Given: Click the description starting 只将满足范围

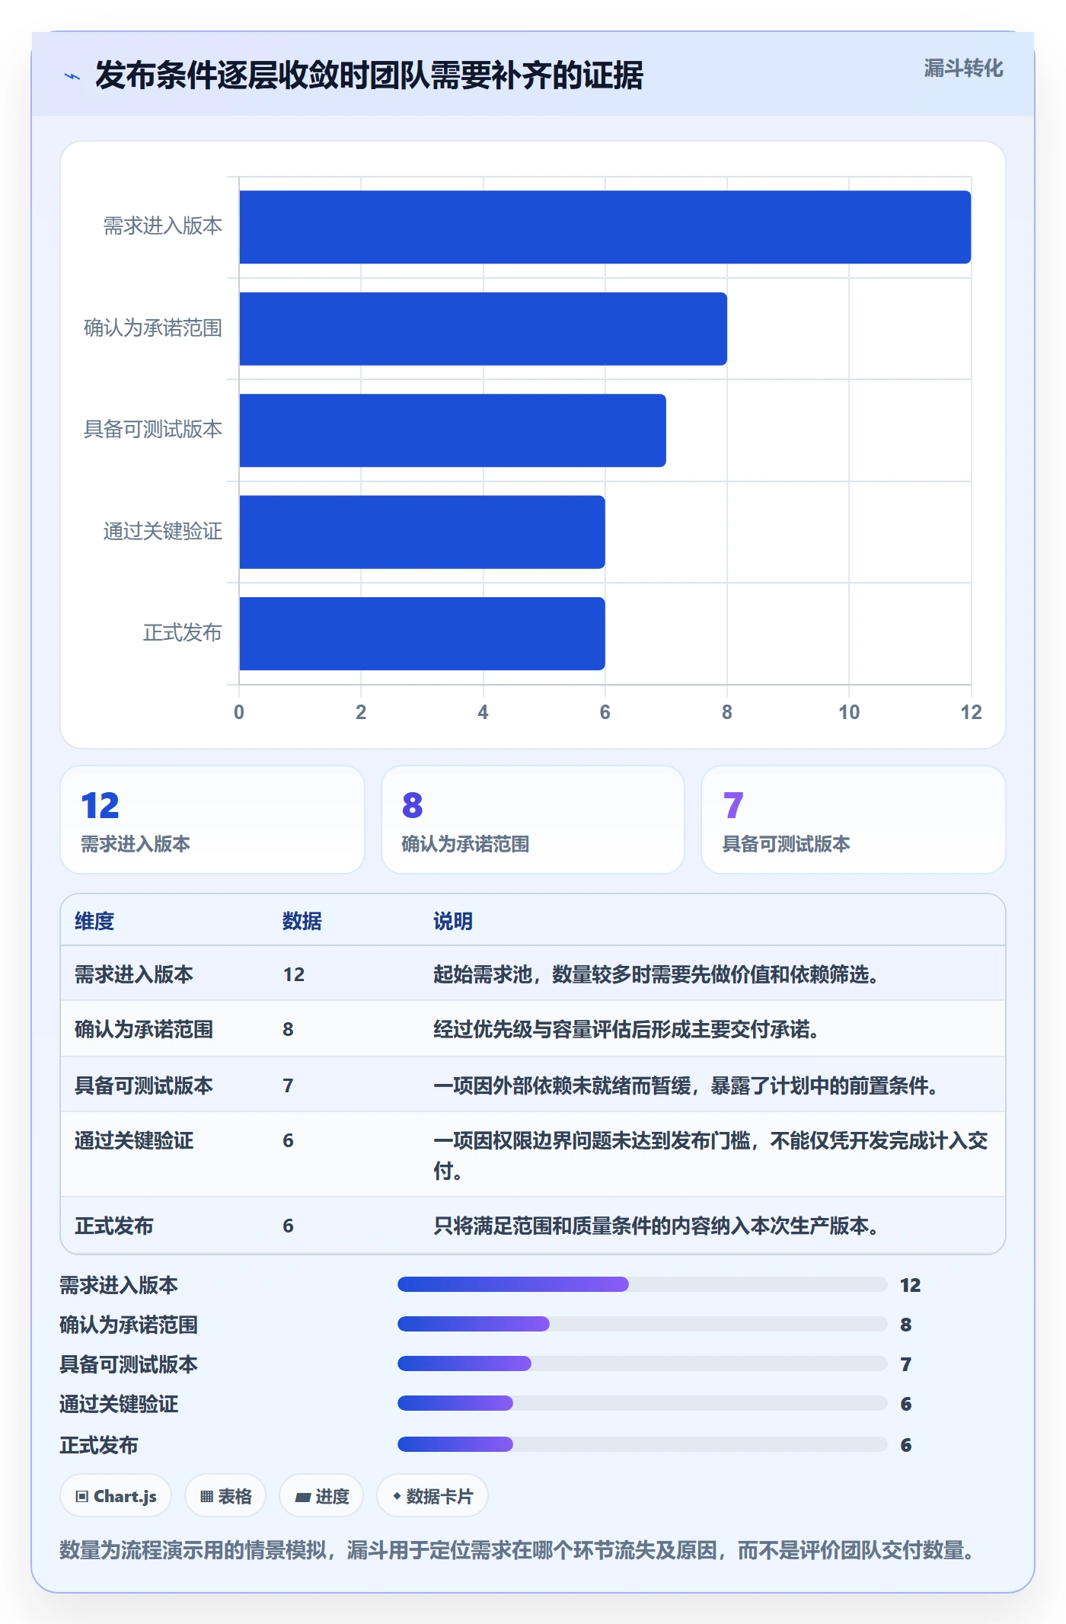Looking at the screenshot, I should coord(656,1226).
